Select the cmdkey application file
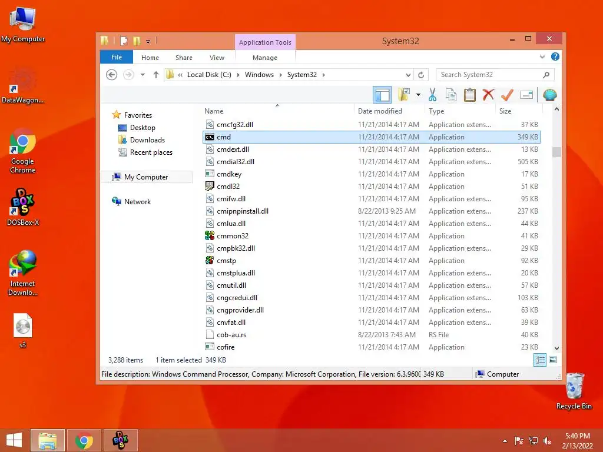Image resolution: width=603 pixels, height=452 pixels. click(371, 174)
